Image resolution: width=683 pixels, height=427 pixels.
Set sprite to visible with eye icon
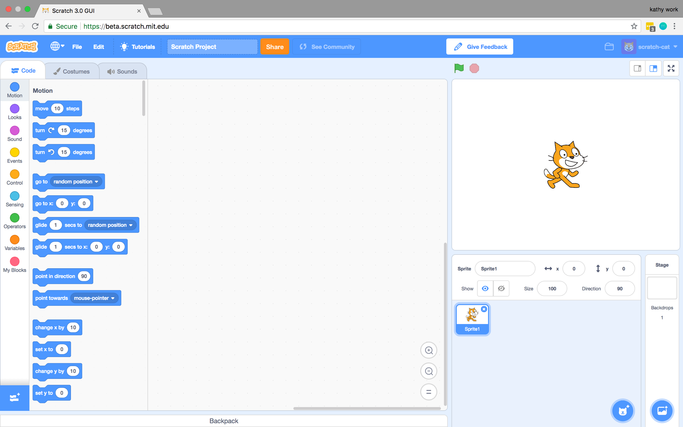pyautogui.click(x=485, y=288)
